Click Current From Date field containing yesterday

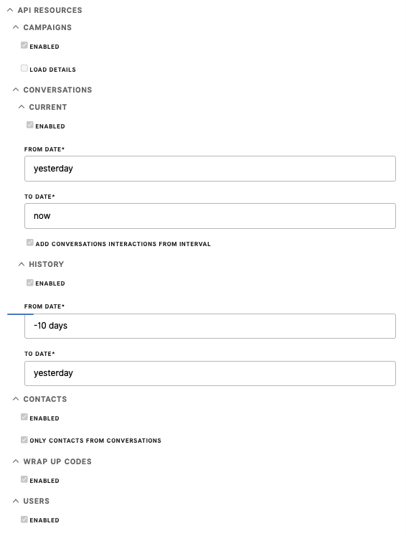[210, 169]
